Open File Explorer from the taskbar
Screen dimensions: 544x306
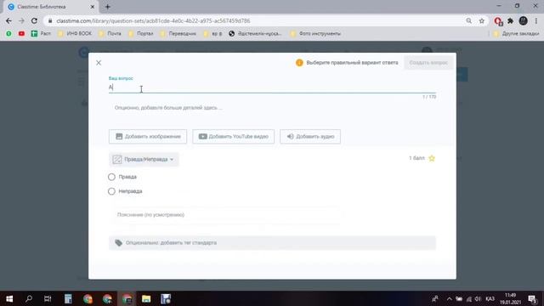[x=146, y=298]
